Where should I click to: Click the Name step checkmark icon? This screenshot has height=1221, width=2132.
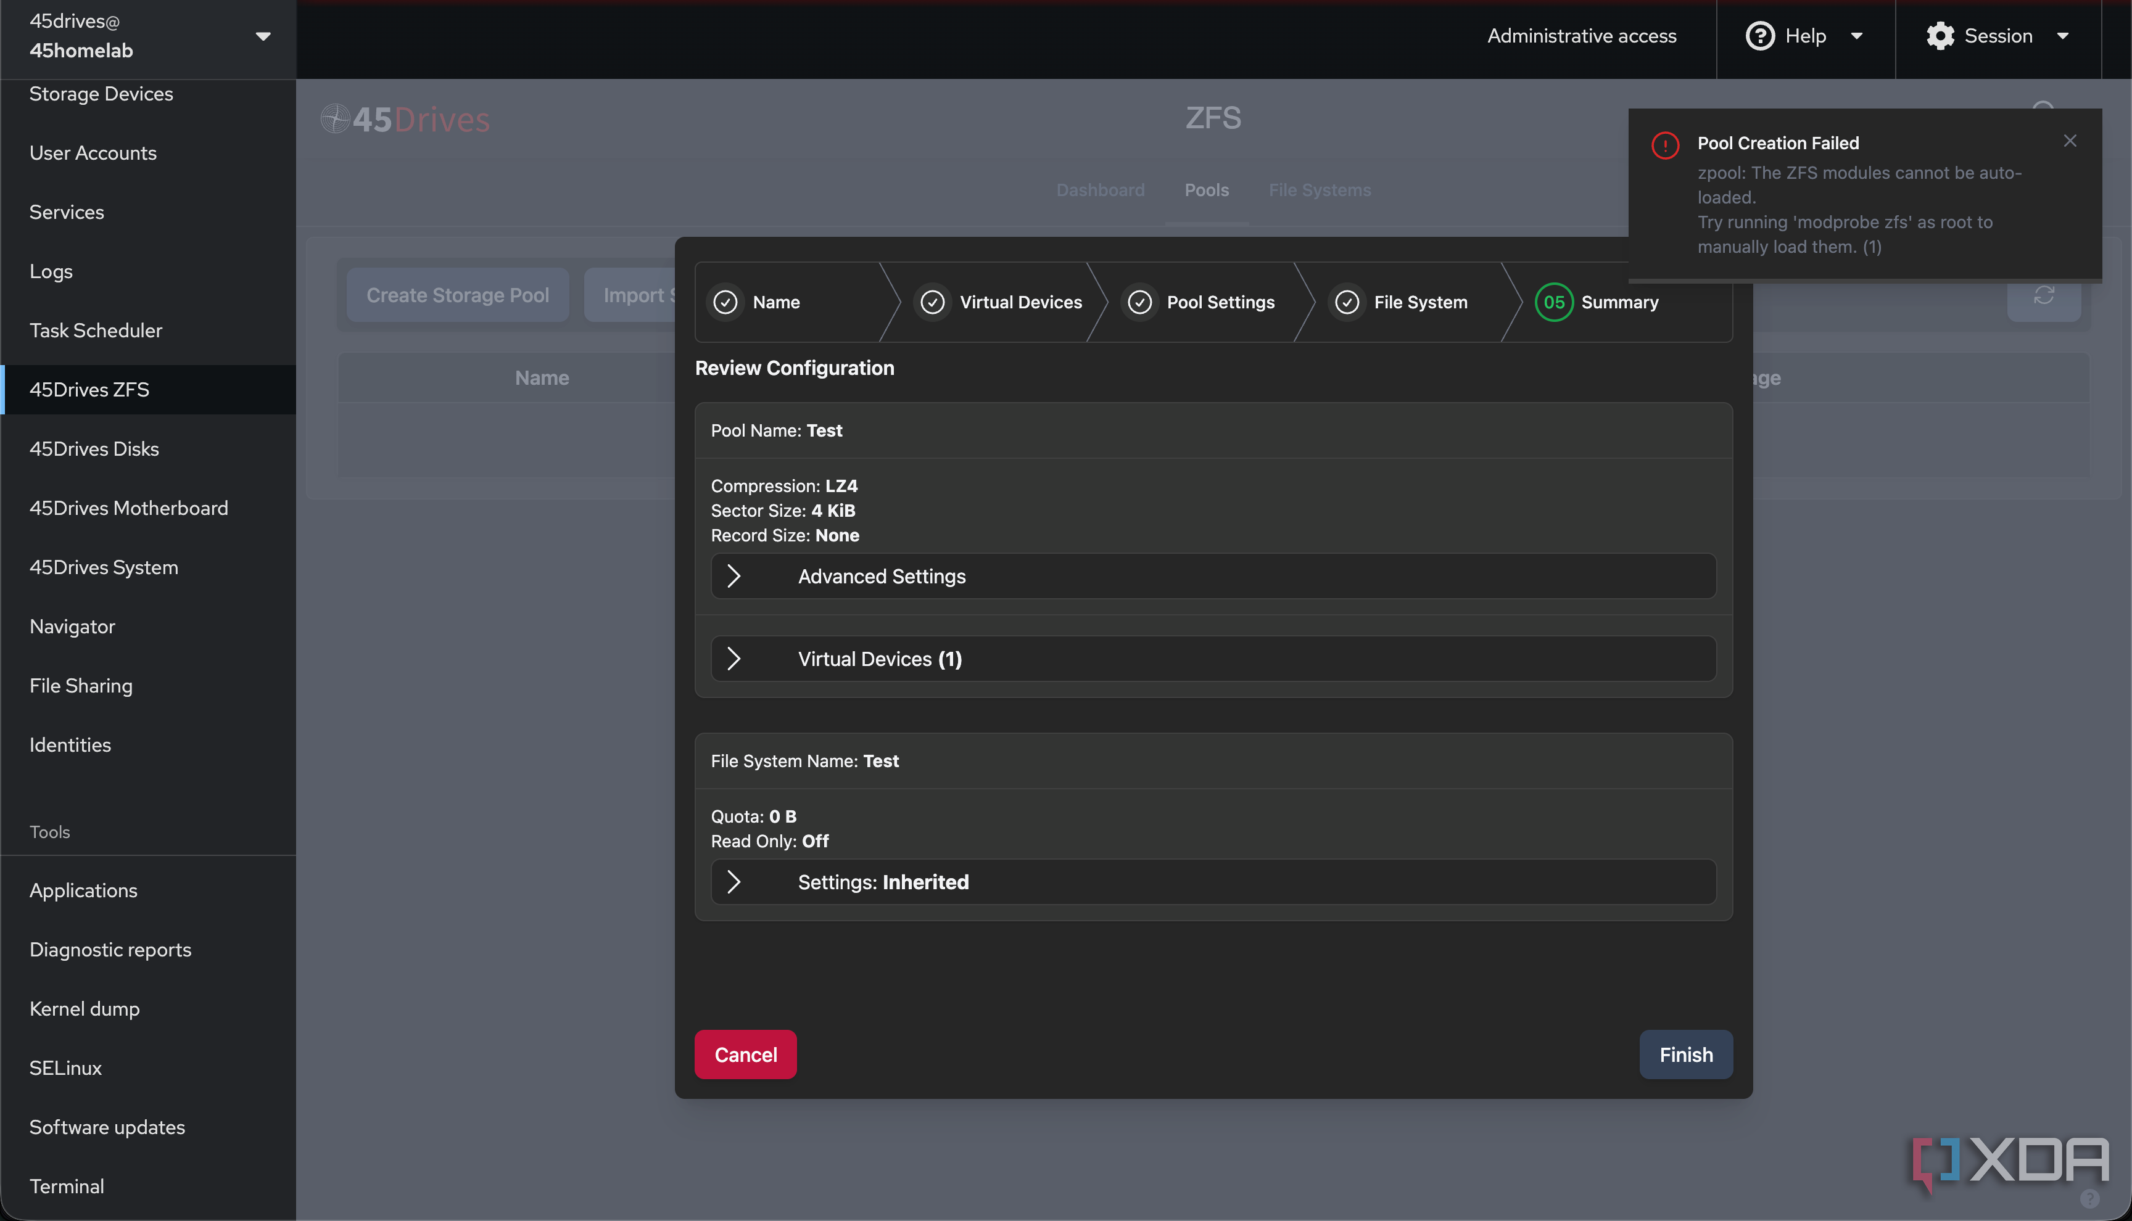pos(725,302)
